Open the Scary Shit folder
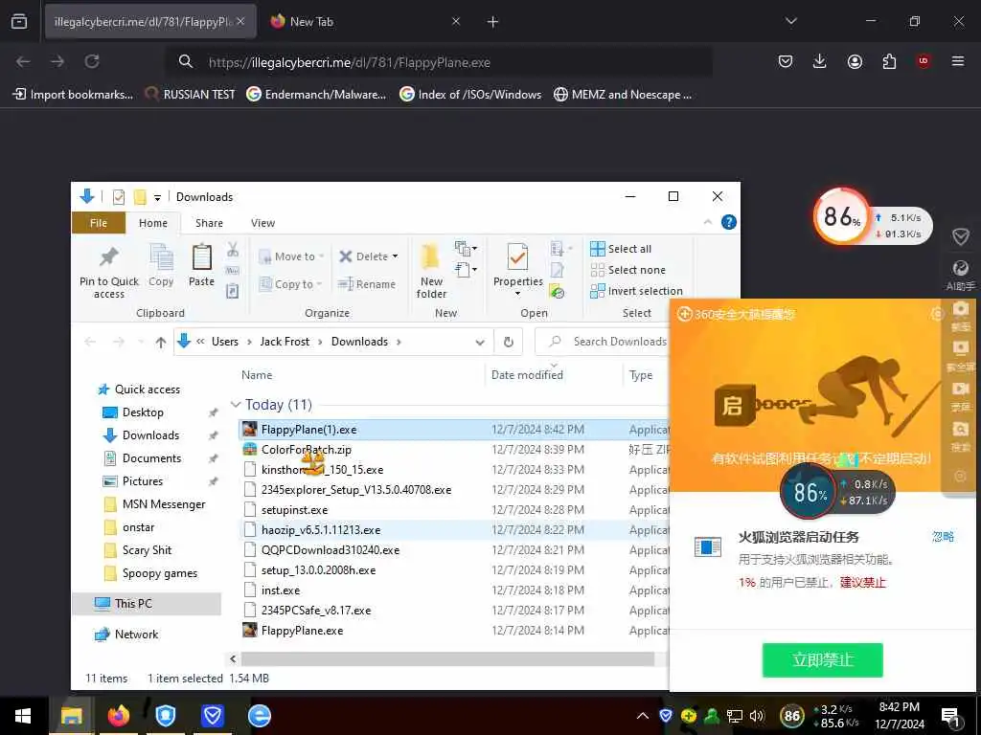This screenshot has width=981, height=735. (x=147, y=550)
